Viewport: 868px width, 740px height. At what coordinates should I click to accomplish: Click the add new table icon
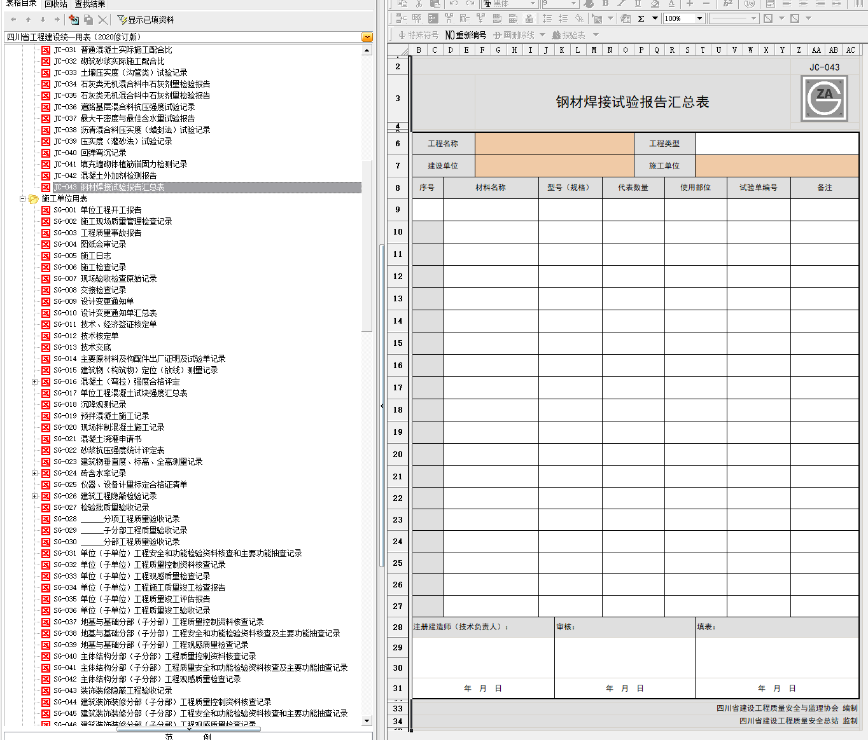(x=74, y=20)
